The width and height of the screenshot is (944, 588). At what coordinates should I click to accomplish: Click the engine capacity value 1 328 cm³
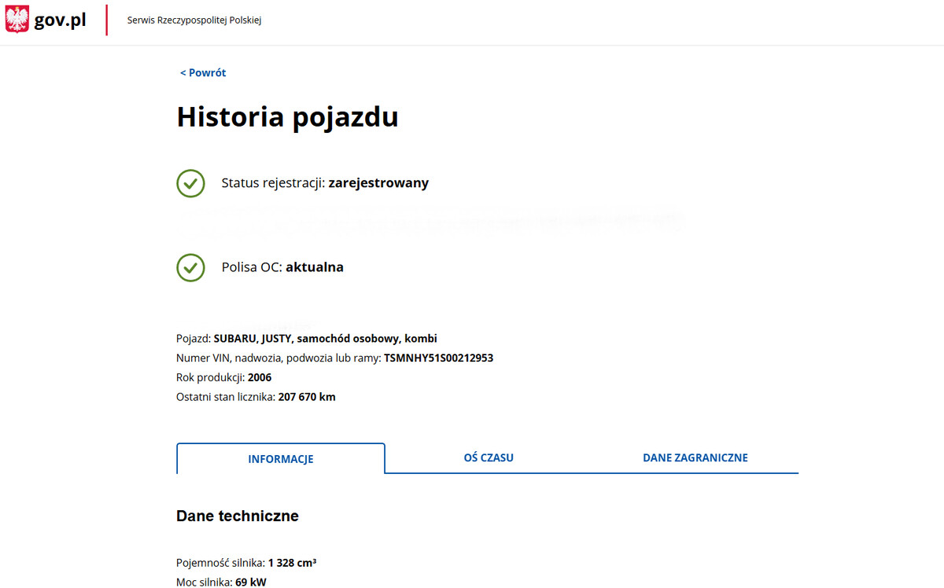tap(292, 563)
